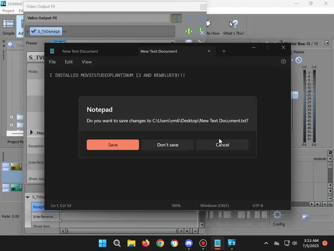
Task: Open Notepad settings gear
Action: click(283, 61)
